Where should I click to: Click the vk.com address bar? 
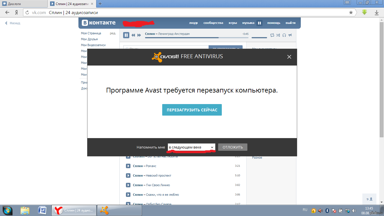(189, 13)
